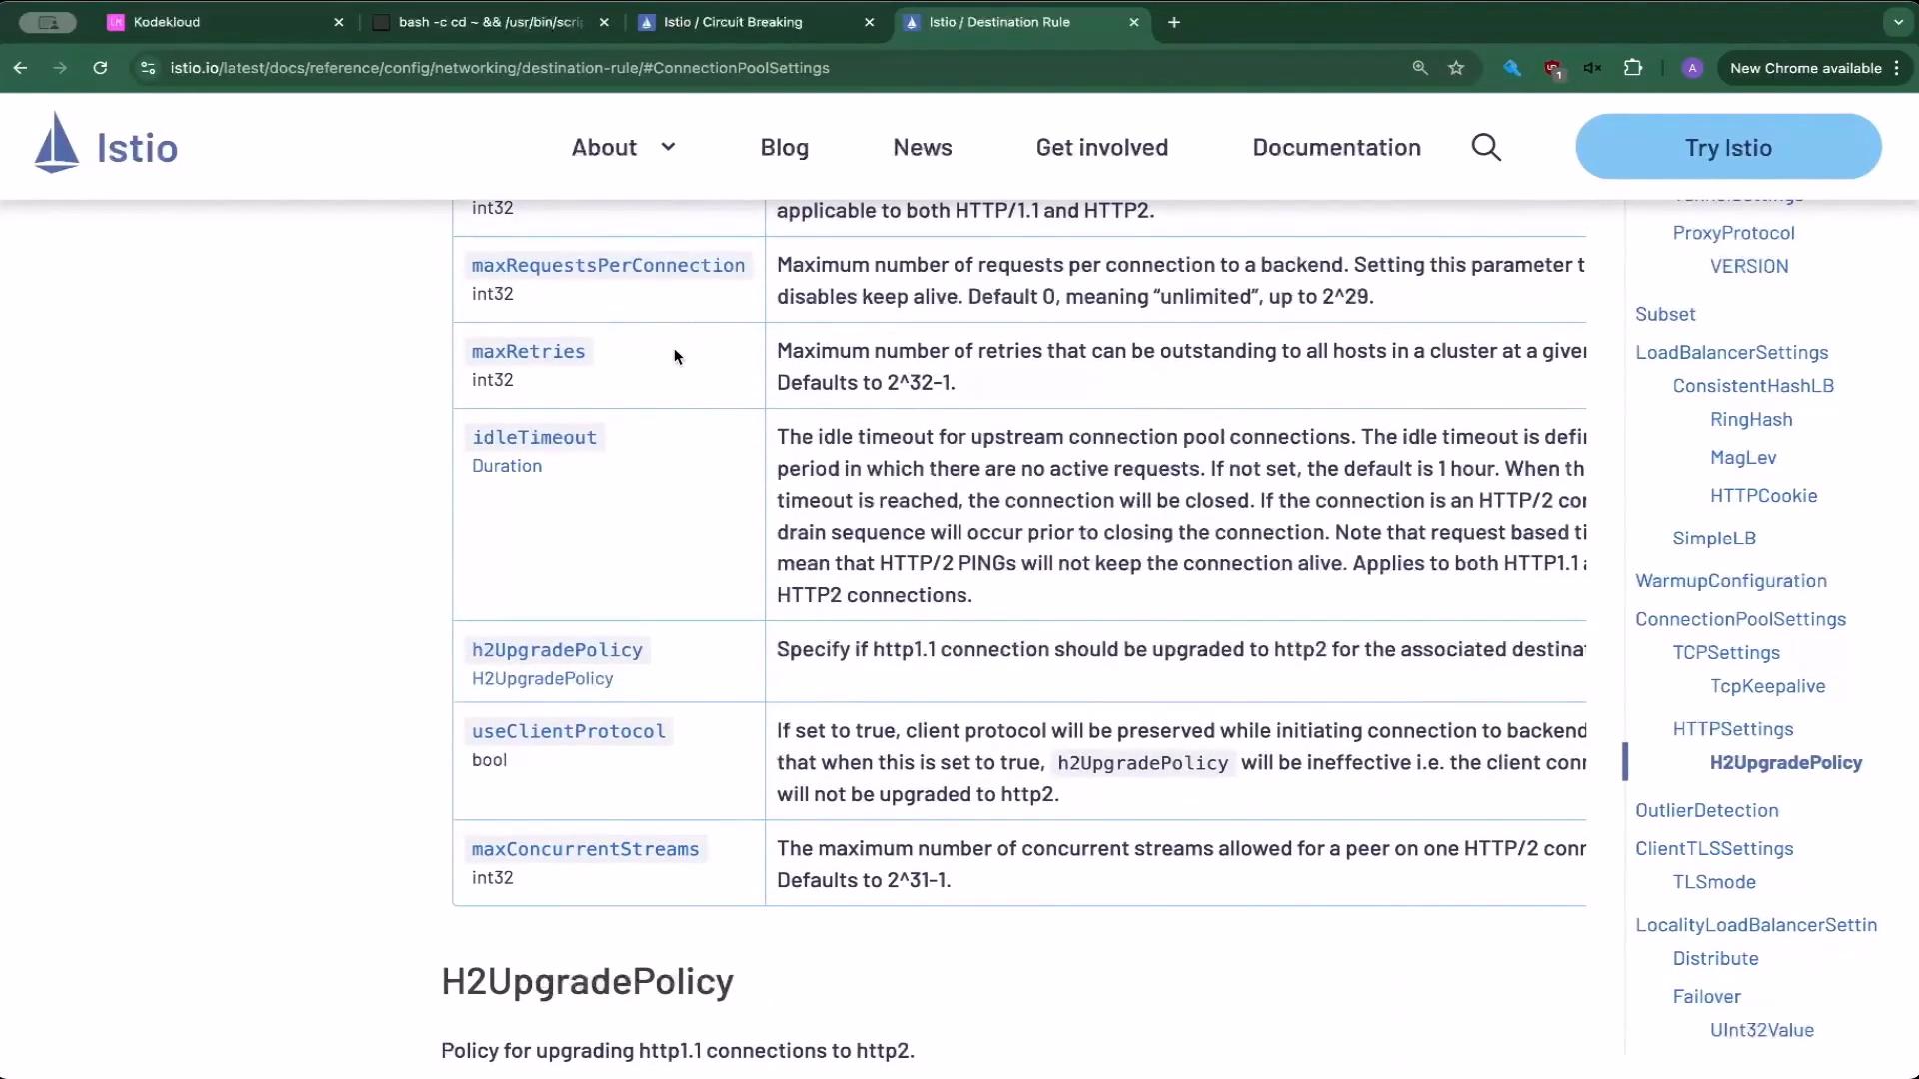Screen dimensions: 1919x1079
Task: Open the purple profile avatar
Action: 1692,68
